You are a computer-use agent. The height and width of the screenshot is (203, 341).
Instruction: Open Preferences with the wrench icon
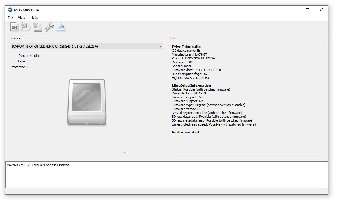coord(49,27)
